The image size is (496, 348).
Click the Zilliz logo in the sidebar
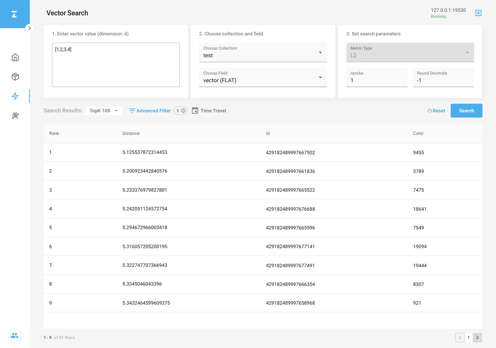point(14,14)
